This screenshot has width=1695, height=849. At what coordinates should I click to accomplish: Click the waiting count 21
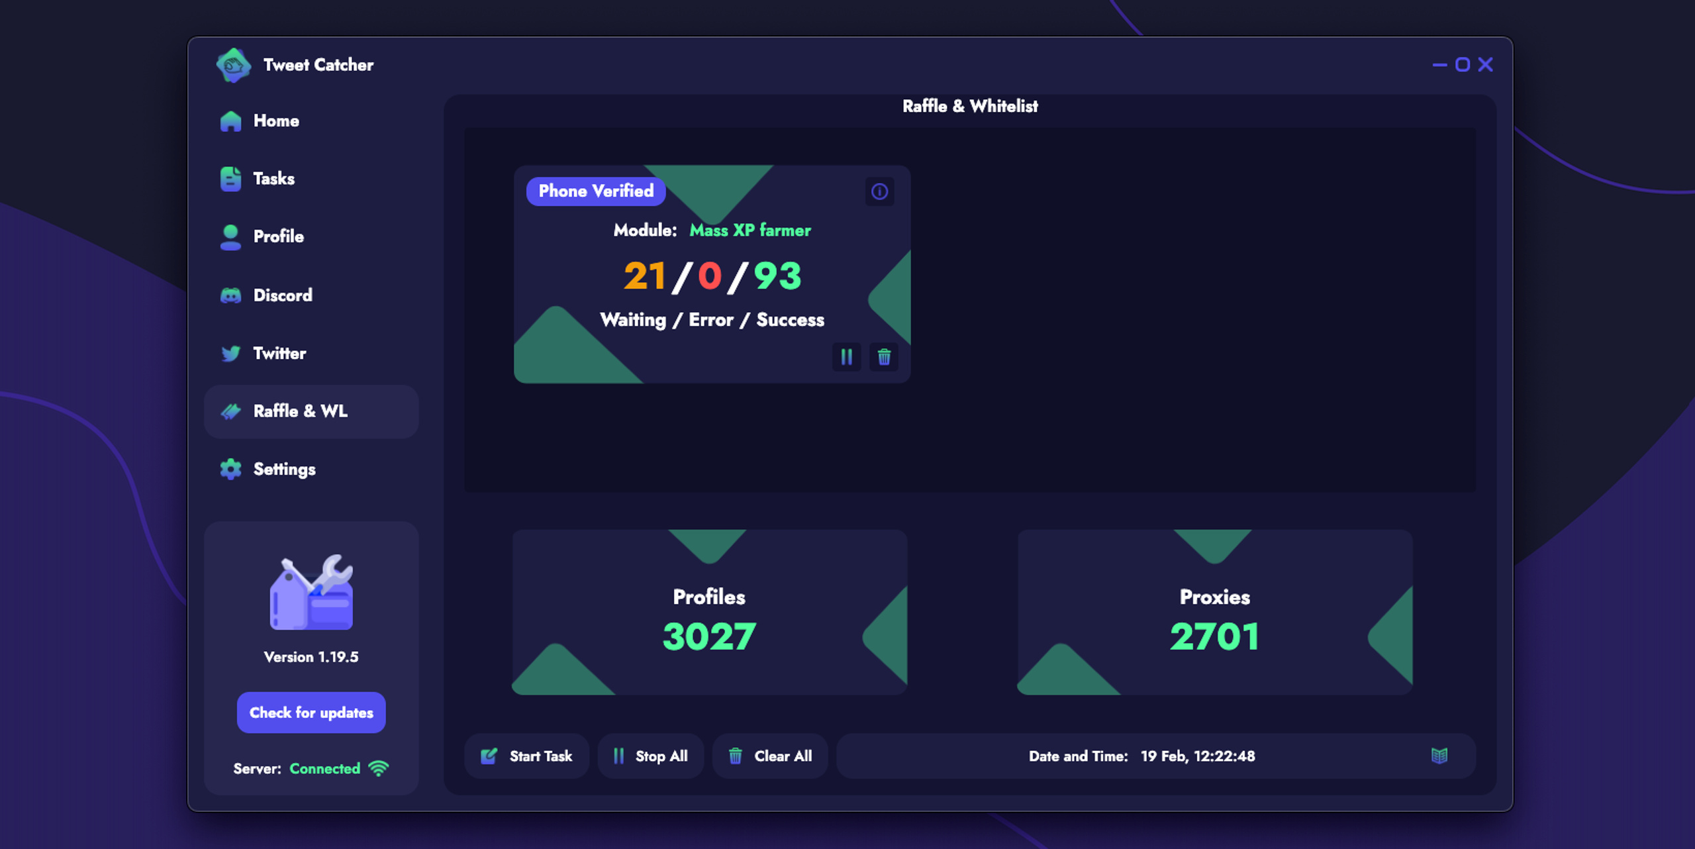[x=644, y=276]
